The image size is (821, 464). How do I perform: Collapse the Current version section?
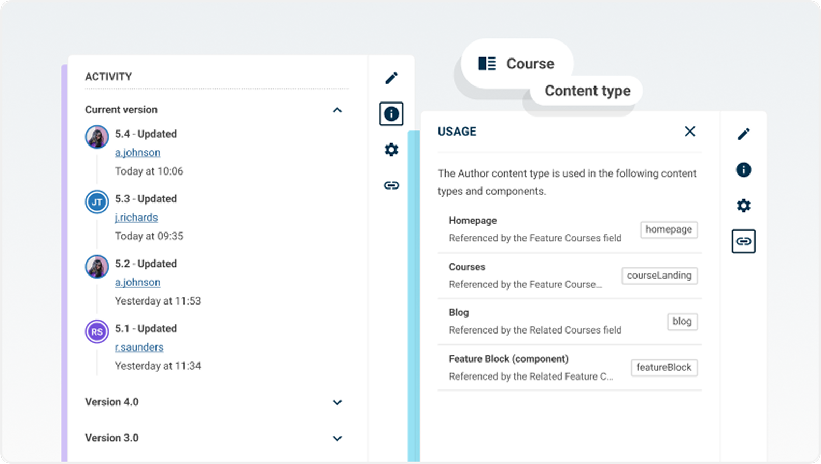click(337, 110)
